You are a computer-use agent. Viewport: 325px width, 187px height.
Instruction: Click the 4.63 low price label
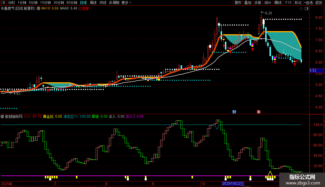(17, 93)
